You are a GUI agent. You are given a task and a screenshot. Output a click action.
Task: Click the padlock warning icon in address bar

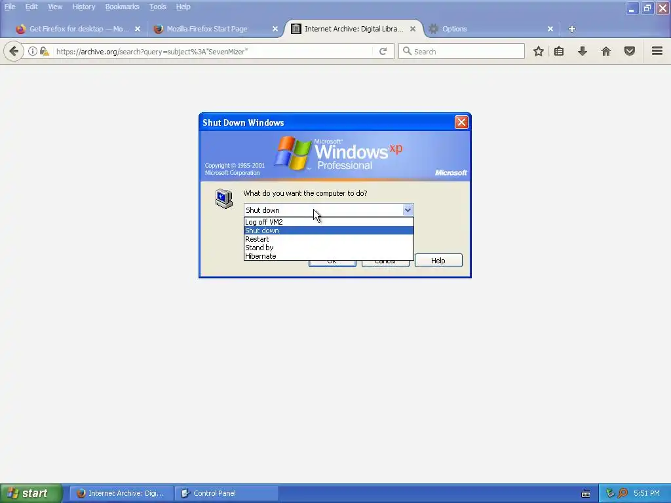tap(44, 51)
